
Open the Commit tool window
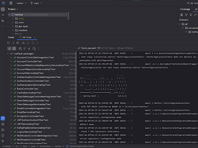coord(3,15)
